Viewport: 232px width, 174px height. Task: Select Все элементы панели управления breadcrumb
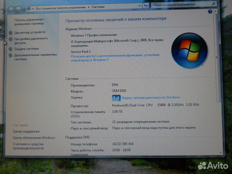coord(61,7)
